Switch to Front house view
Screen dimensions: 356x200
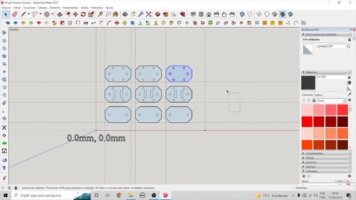pos(209,14)
